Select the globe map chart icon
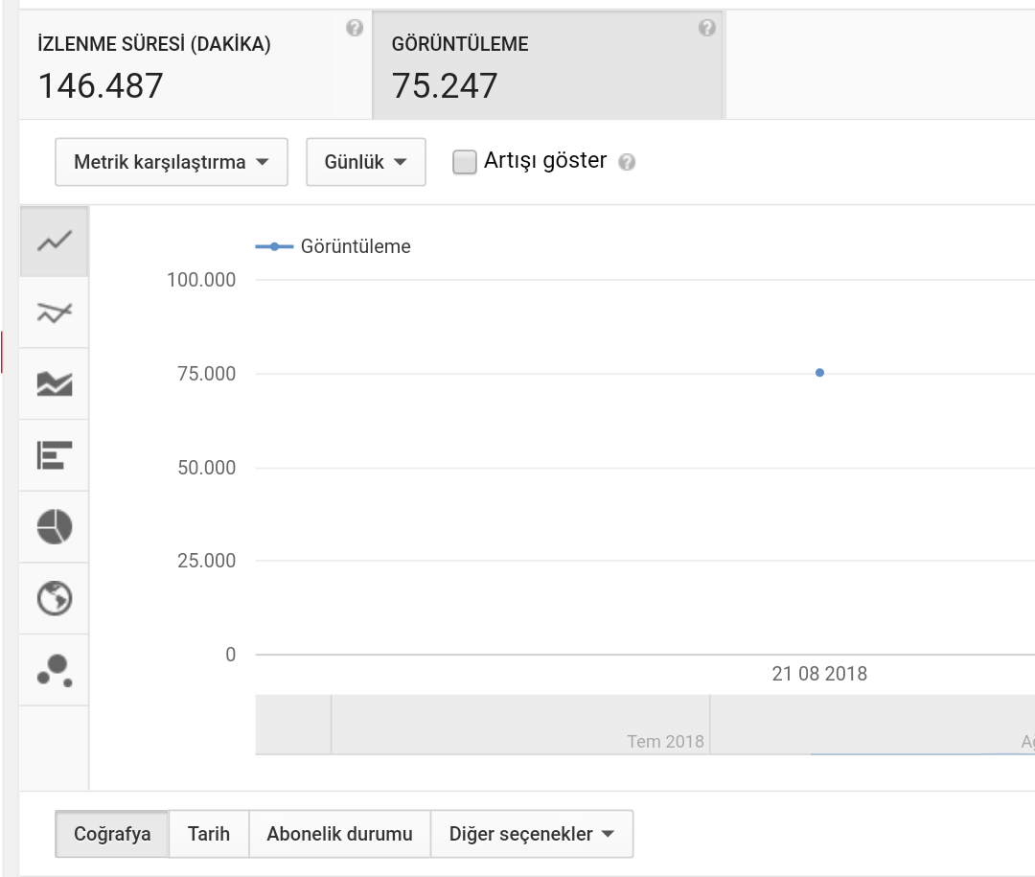Viewport: 1035px width, 877px height. 54,598
